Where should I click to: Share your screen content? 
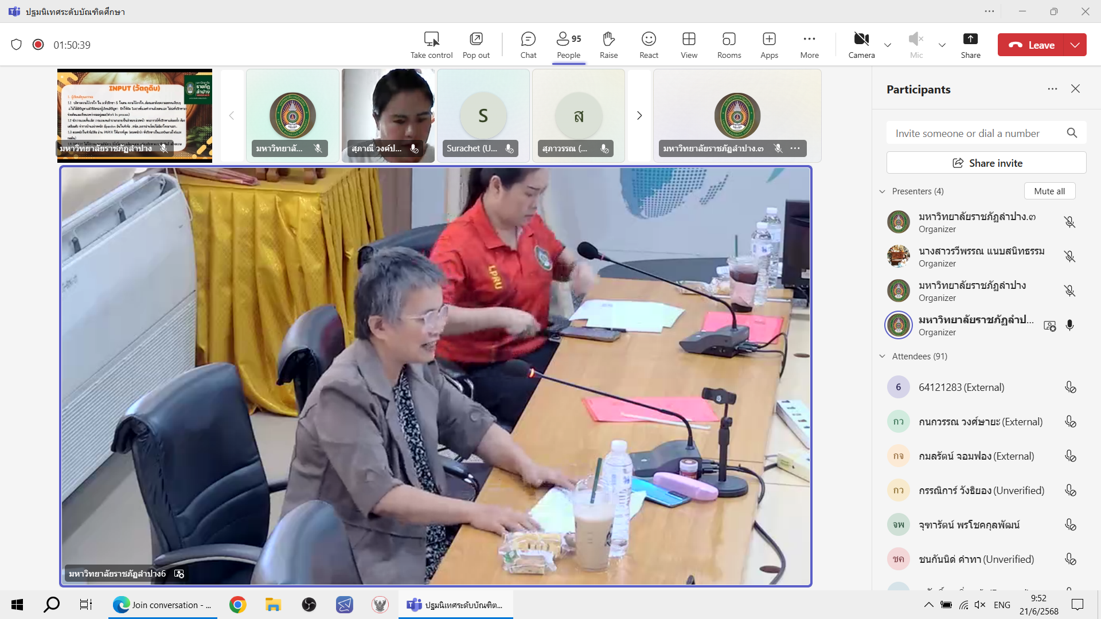tap(970, 45)
